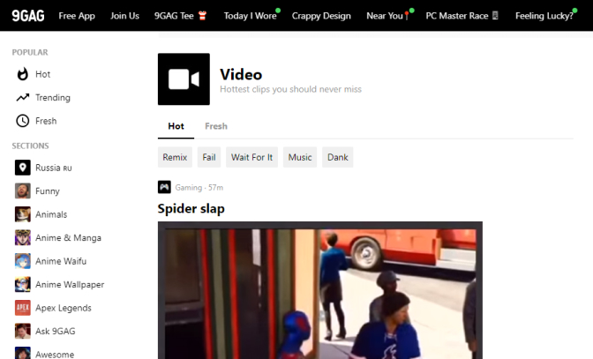This screenshot has width=593, height=359.
Task: Play the Spider slap video thumbnail
Action: (320, 290)
